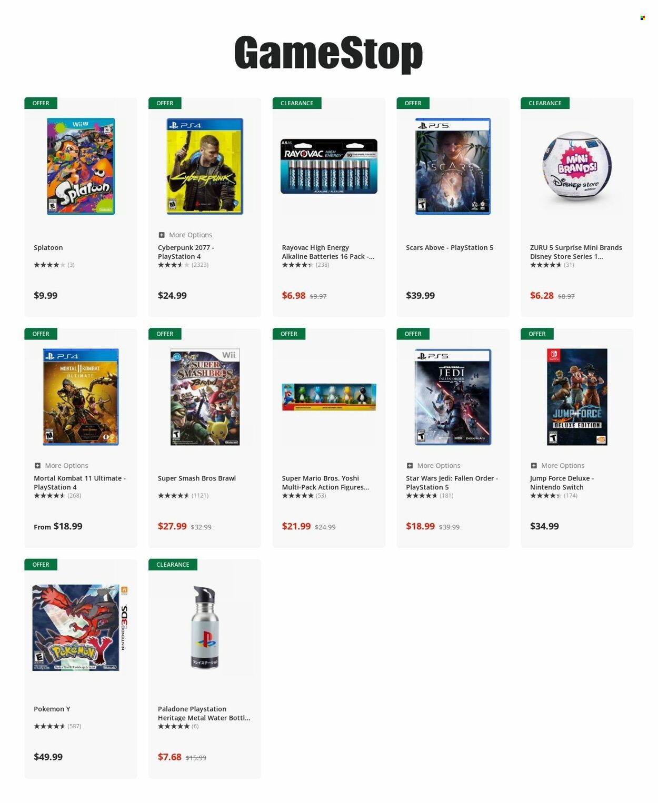
Task: Expand More Options for Star Wars Jedi
Action: click(x=433, y=466)
